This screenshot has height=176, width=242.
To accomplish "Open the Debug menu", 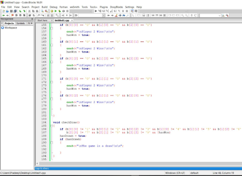I will coord(53,7).
